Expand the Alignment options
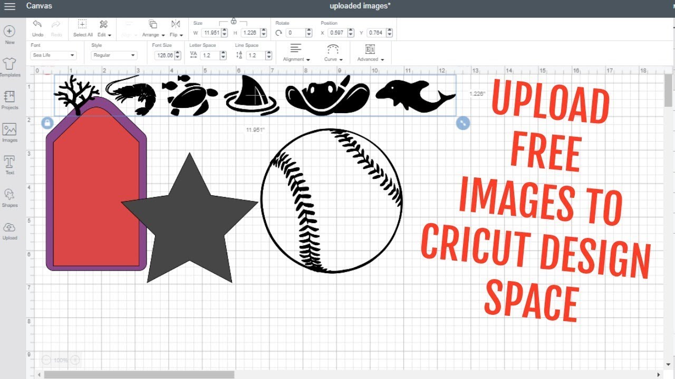This screenshot has width=675, height=379. click(x=296, y=52)
